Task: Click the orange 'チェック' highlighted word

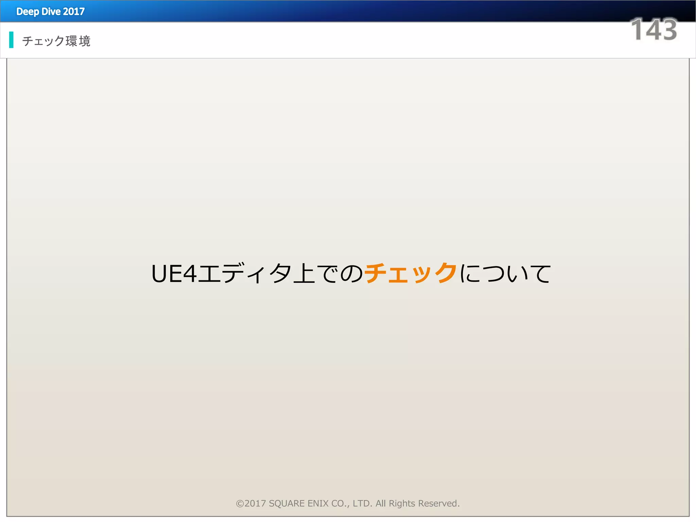Action: tap(411, 273)
